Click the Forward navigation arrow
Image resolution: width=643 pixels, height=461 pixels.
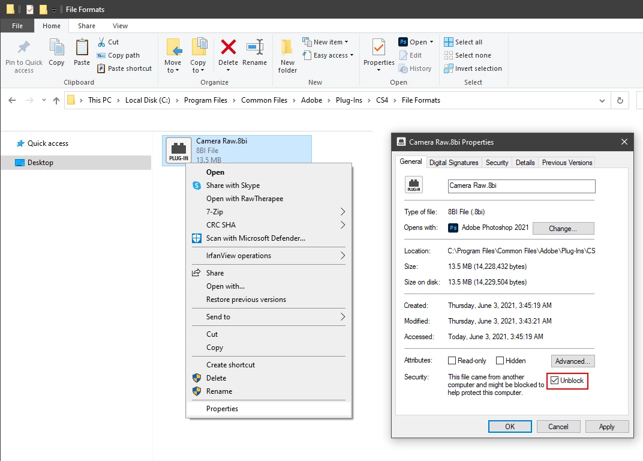[x=29, y=100]
